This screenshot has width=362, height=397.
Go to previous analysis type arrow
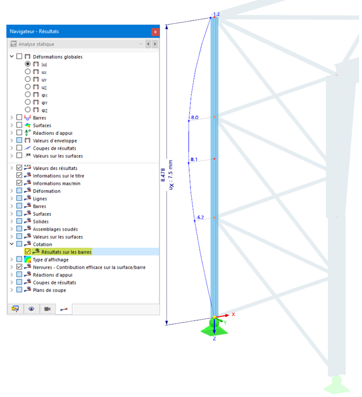[148, 44]
